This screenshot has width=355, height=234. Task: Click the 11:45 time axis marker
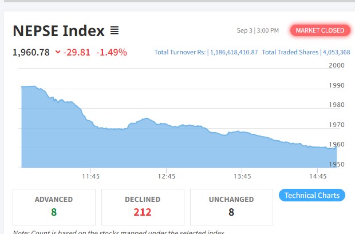91,176
